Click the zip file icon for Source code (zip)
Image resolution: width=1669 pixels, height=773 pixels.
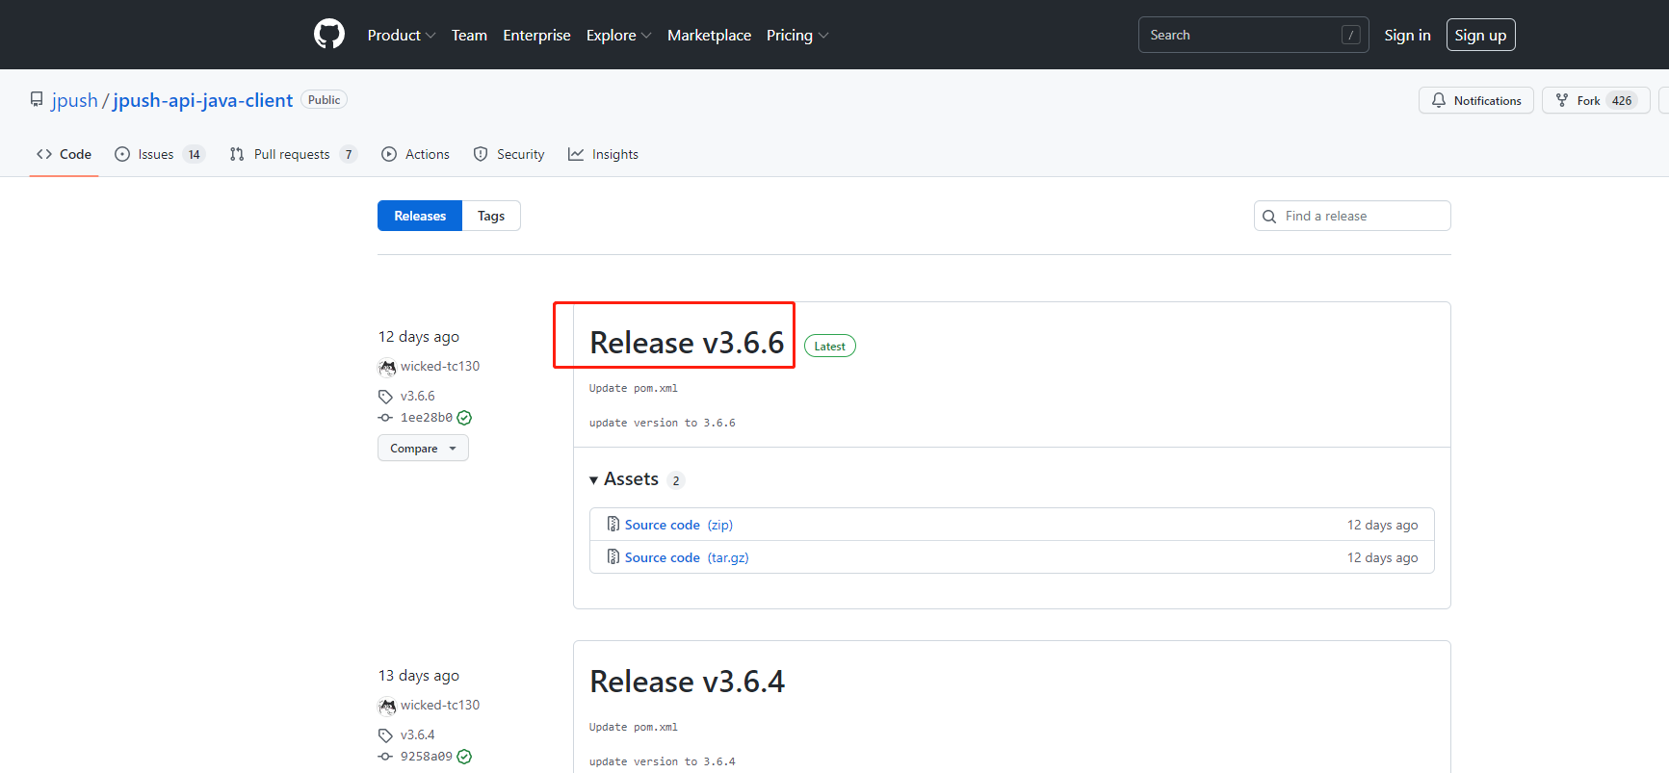point(613,525)
